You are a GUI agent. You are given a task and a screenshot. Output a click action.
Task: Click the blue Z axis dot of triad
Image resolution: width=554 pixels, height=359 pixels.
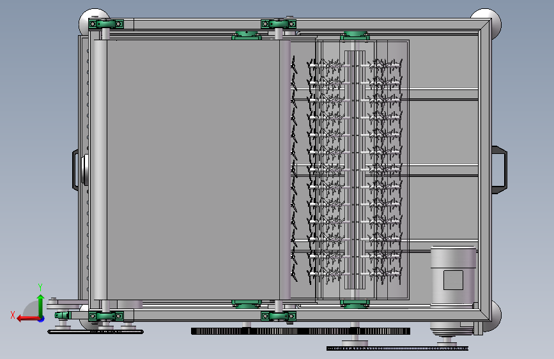[42, 319]
